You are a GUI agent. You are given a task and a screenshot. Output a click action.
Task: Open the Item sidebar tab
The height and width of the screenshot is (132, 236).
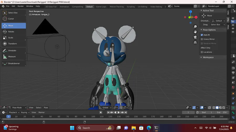click(x=228, y=13)
